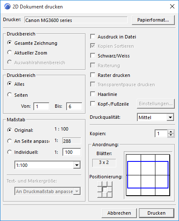Click the Druckqualität: label
This screenshot has width=179, height=221.
(x=105, y=117)
